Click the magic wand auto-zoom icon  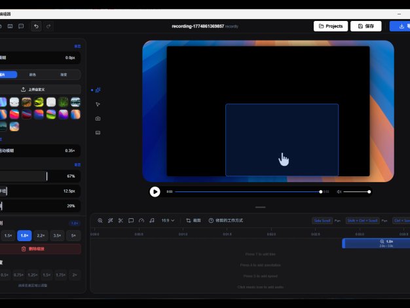click(110, 221)
